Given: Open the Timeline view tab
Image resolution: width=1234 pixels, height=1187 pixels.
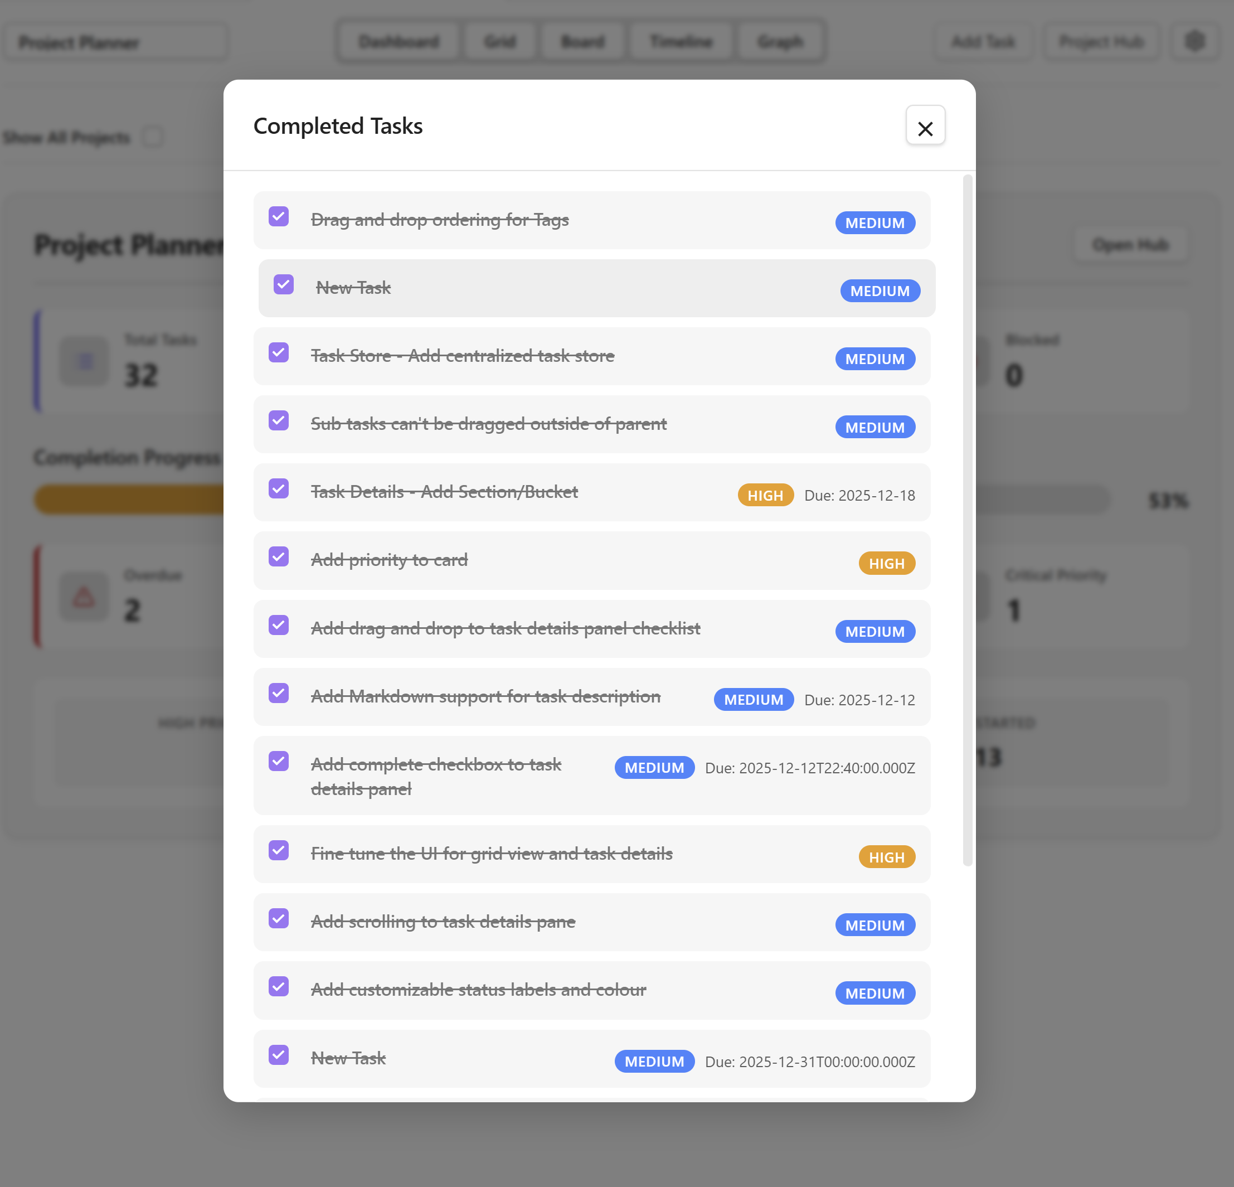Looking at the screenshot, I should [x=681, y=42].
